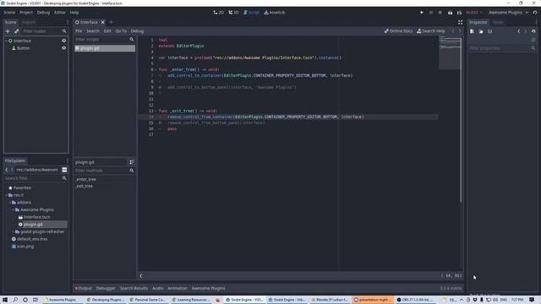Open the Awesome Plugins bottom panel
The image size is (541, 304).
click(209, 288)
